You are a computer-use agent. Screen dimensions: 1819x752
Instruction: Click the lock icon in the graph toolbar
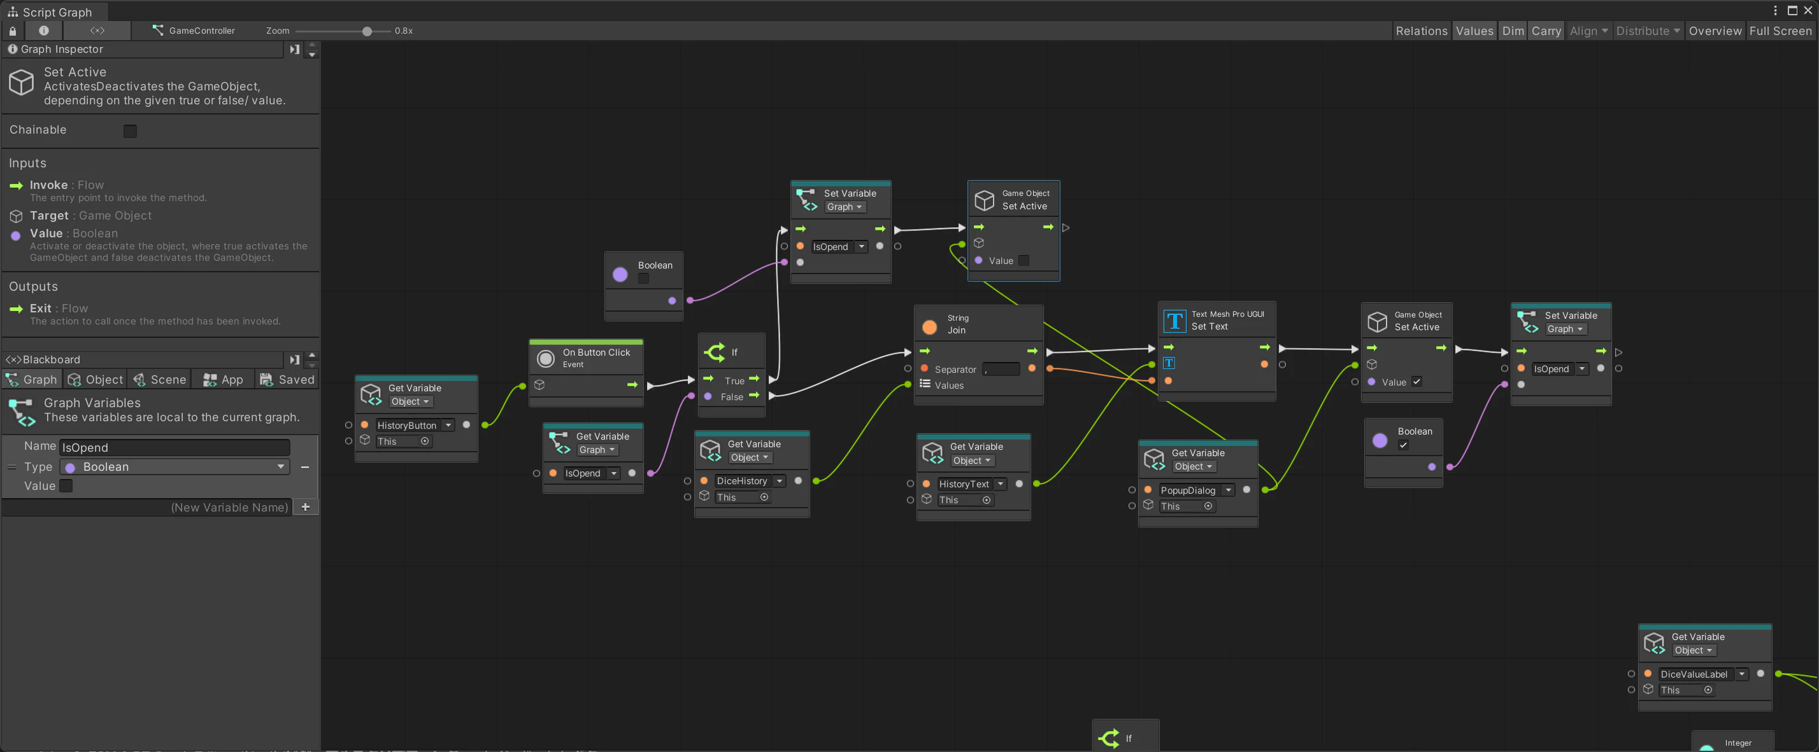point(12,31)
